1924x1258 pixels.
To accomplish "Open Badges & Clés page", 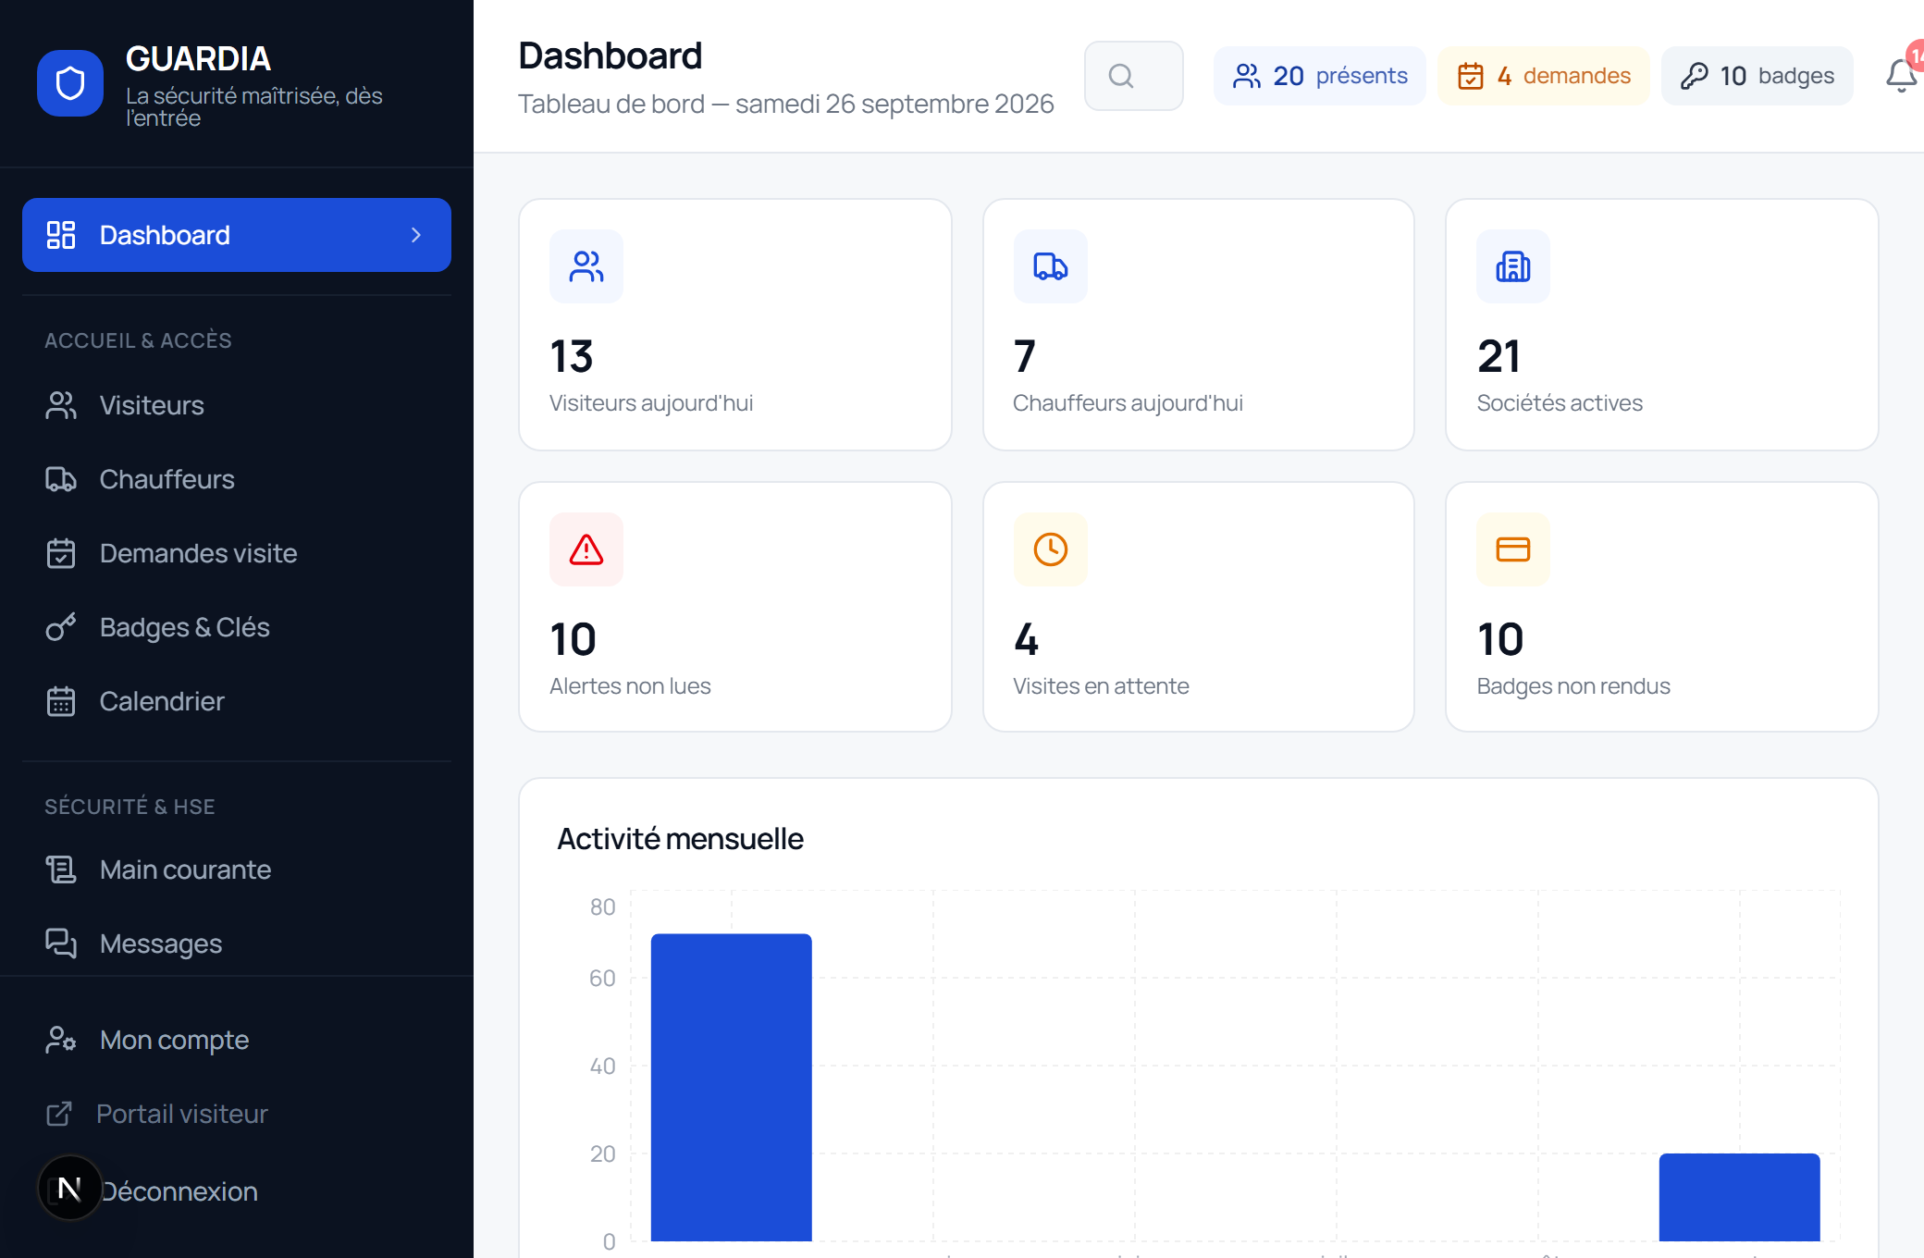I will (237, 627).
